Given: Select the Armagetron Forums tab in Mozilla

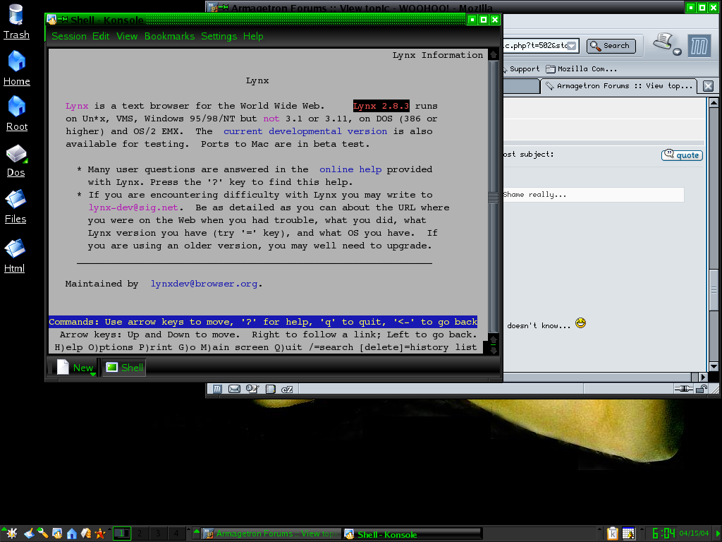Looking at the screenshot, I should click(x=620, y=86).
